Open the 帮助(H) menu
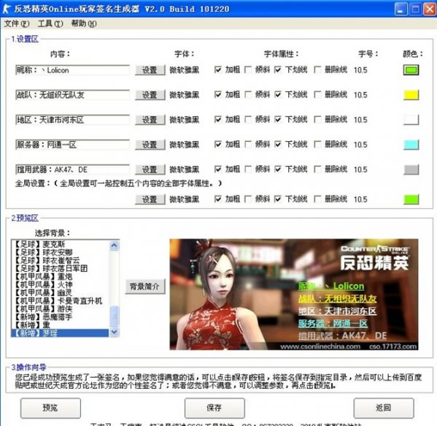 [84, 23]
